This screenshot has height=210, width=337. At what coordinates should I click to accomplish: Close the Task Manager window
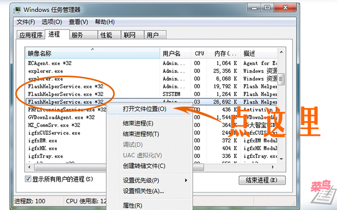pyautogui.click(x=285, y=8)
